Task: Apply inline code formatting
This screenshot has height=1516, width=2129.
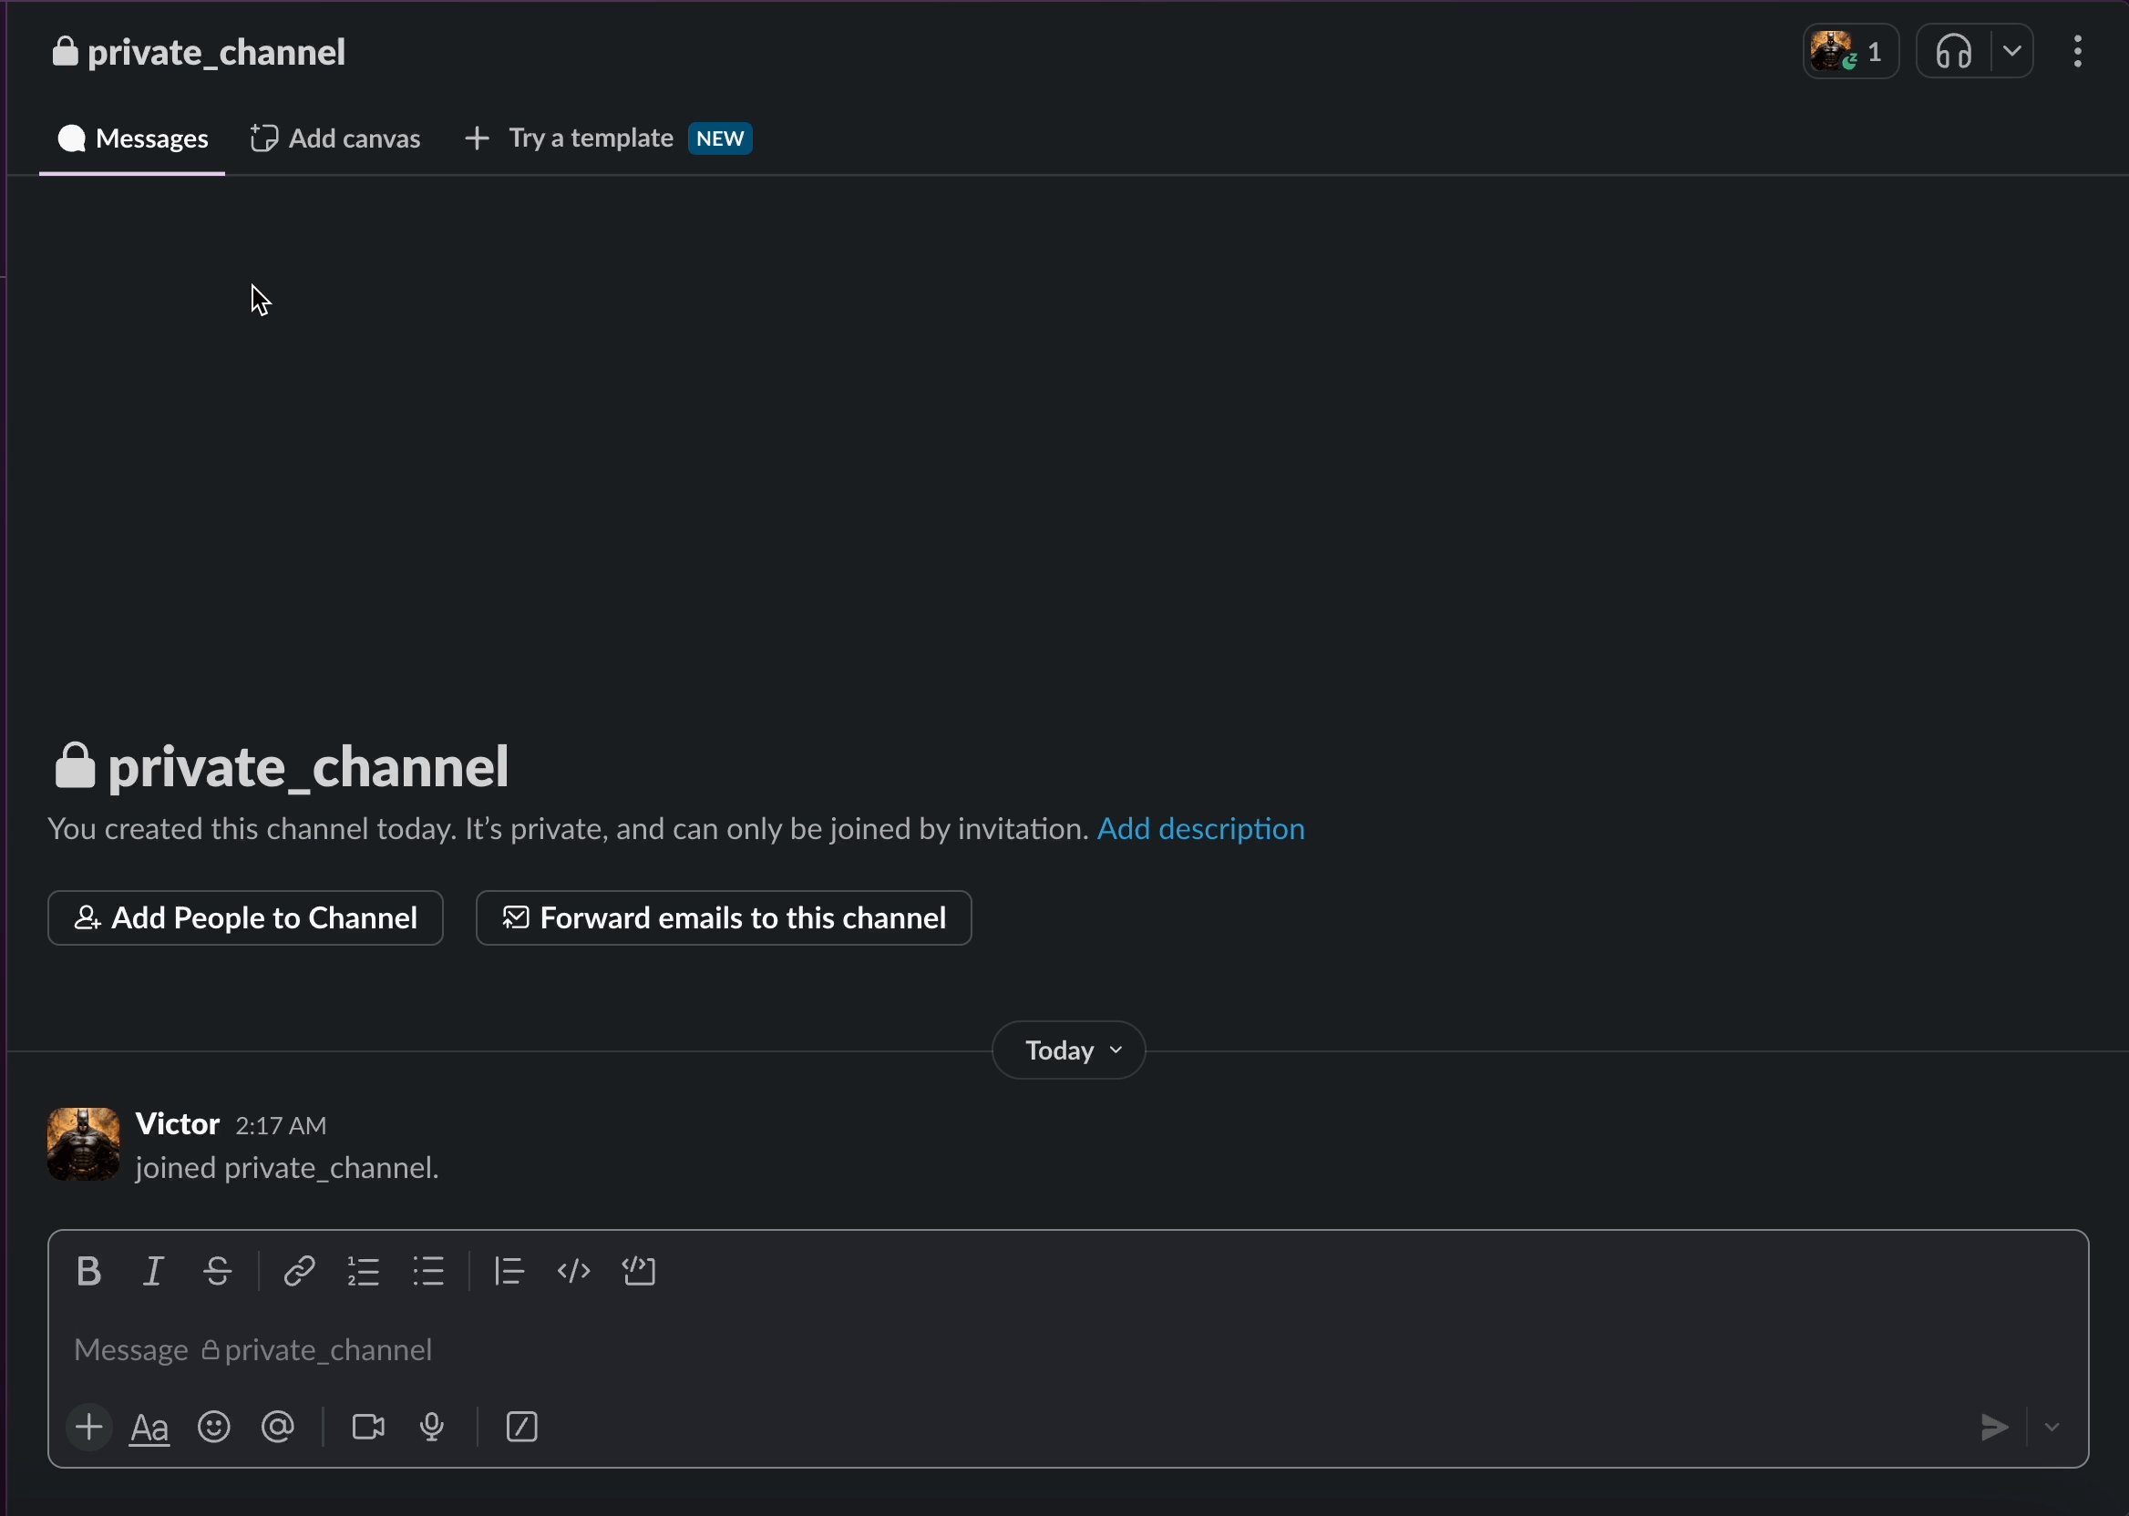Action: (573, 1272)
